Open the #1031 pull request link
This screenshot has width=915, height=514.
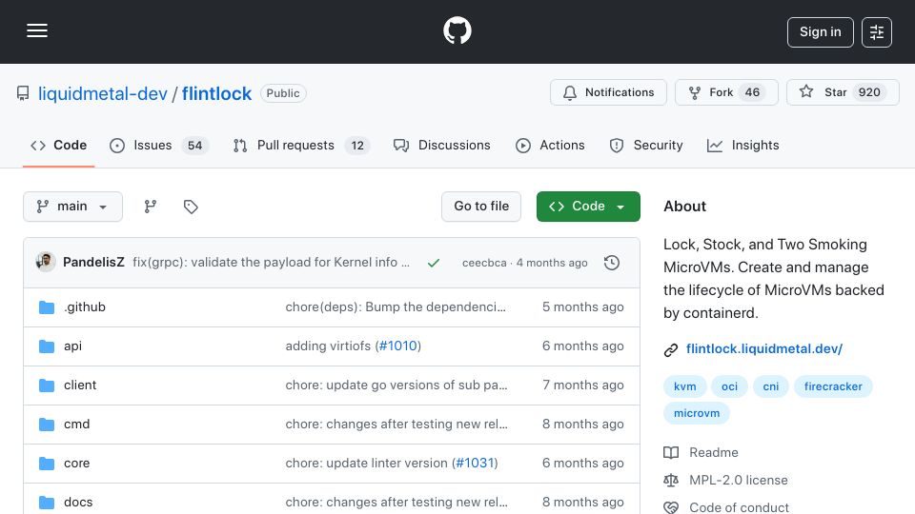coord(475,464)
